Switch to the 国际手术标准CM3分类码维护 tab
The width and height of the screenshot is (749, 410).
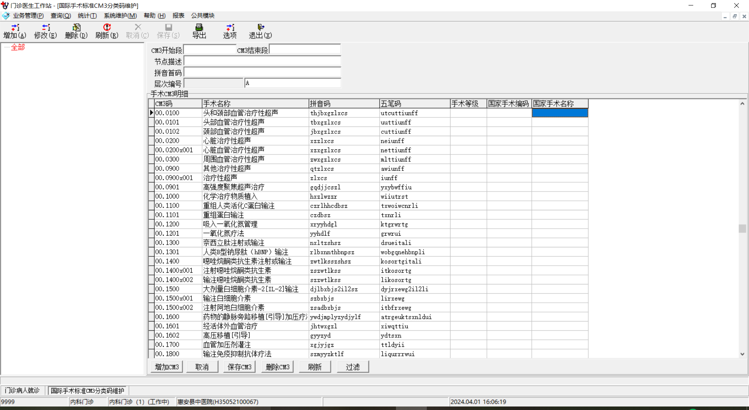point(87,390)
